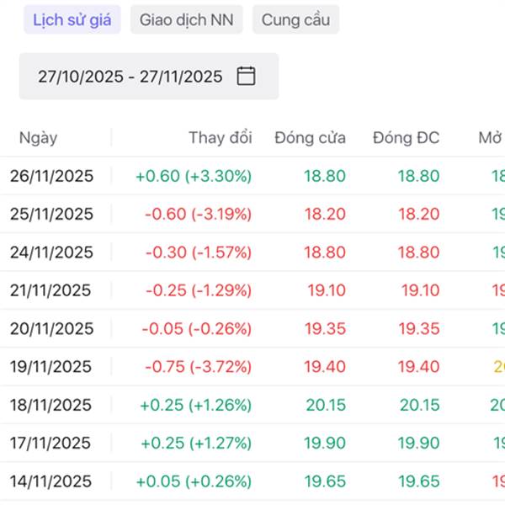Viewport: 505px width, 505px height.
Task: Sort by the Thay đổi column header
Action: 220,138
